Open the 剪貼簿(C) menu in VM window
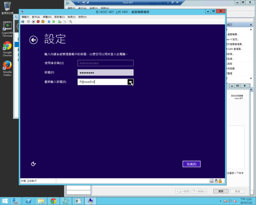The image size is (256, 205). [x=60, y=17]
